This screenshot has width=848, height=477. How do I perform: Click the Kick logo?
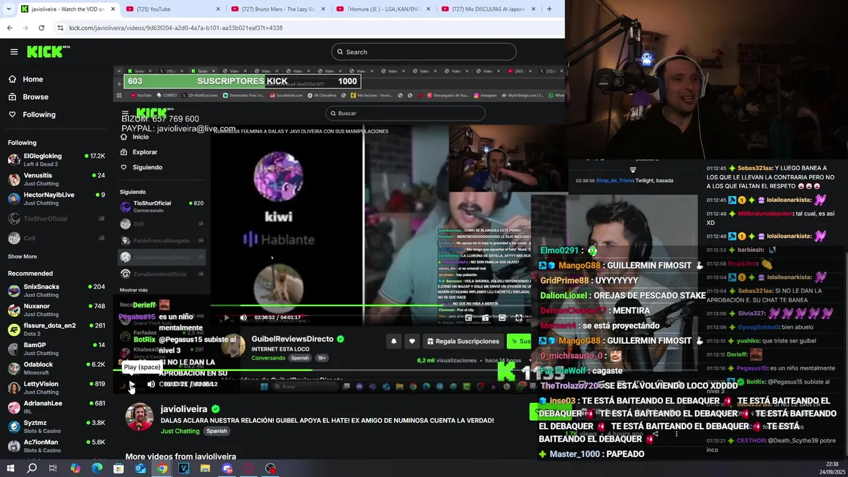click(48, 52)
